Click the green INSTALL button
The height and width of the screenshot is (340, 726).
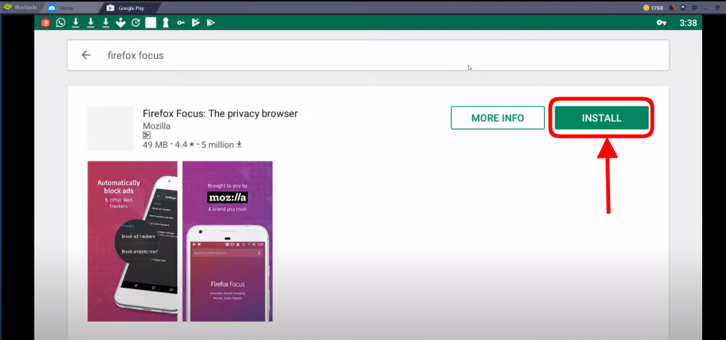coord(602,118)
